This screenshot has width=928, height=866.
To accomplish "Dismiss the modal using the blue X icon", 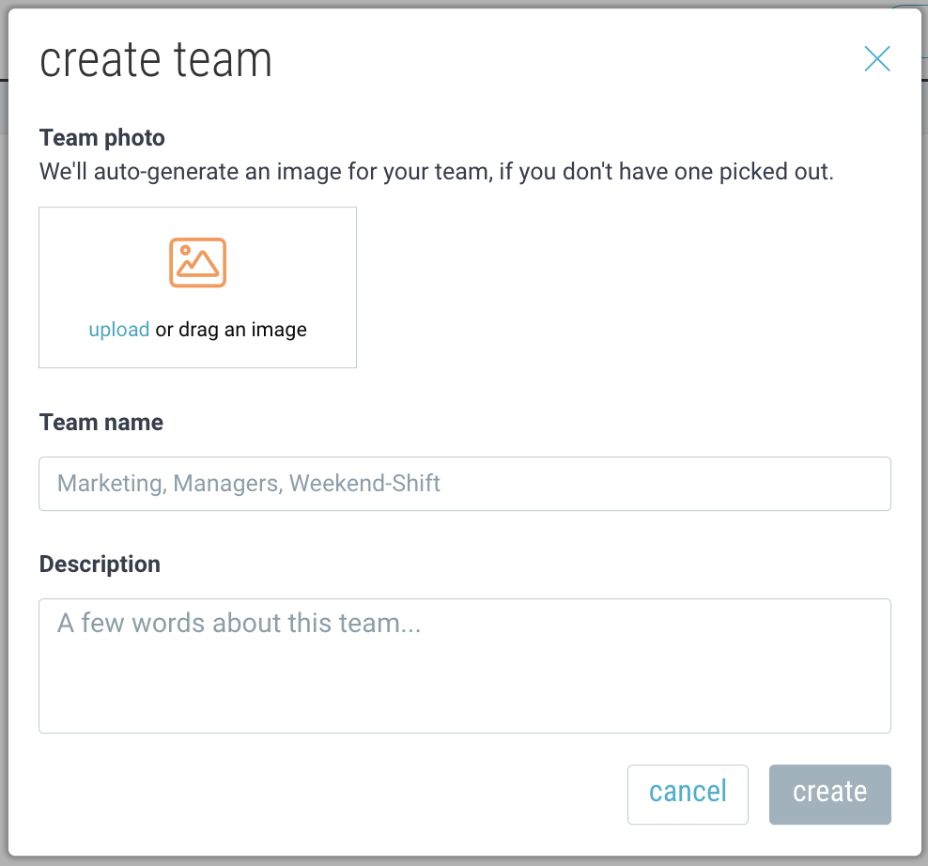I will click(877, 58).
